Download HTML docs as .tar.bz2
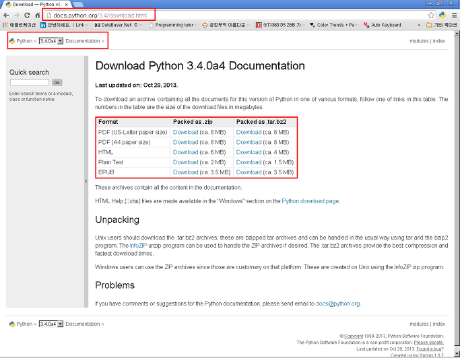The image size is (460, 358). pyautogui.click(x=249, y=152)
